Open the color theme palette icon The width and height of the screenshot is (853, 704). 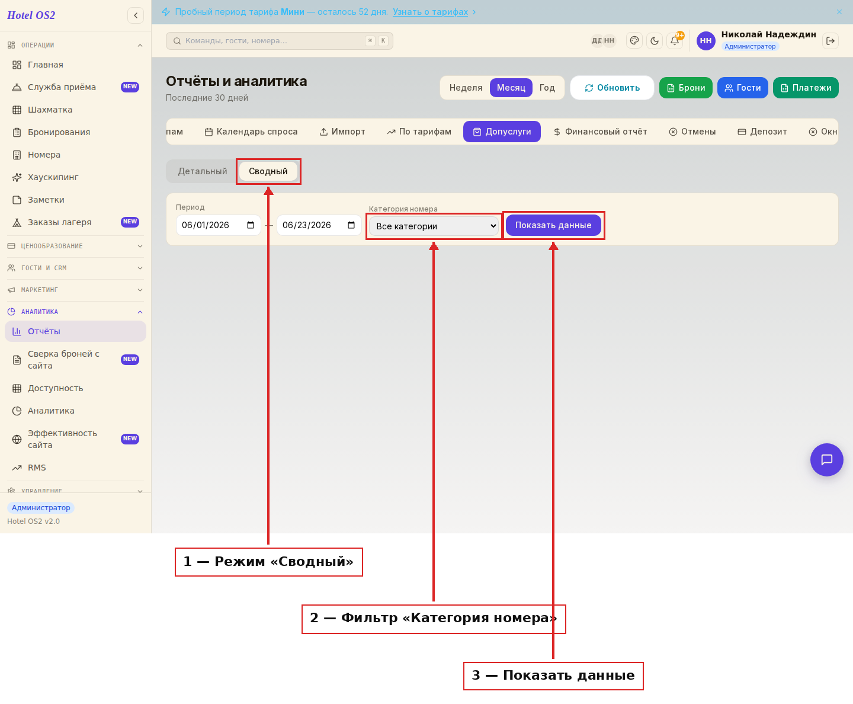coord(634,41)
